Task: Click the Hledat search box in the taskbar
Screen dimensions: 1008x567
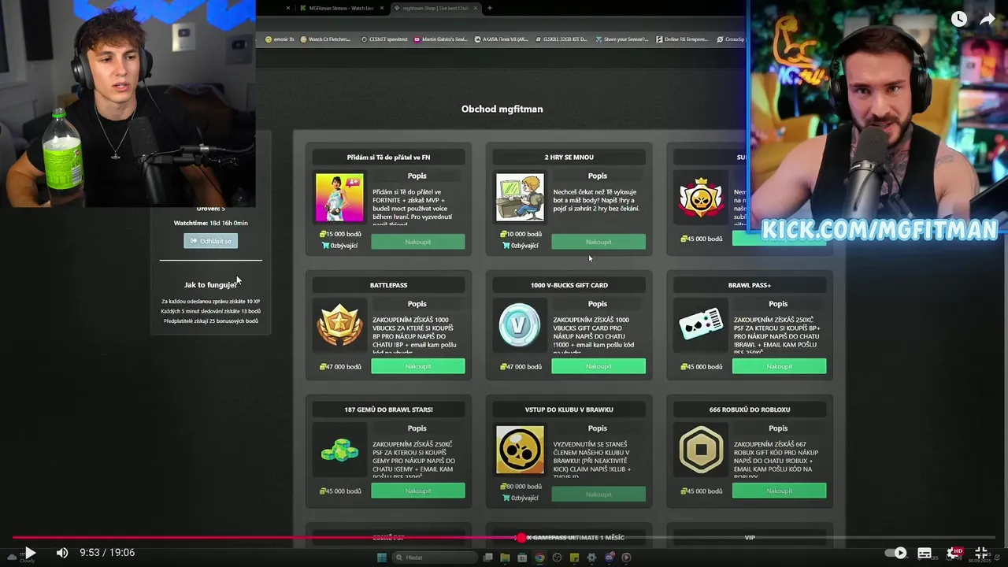Action: [x=435, y=558]
